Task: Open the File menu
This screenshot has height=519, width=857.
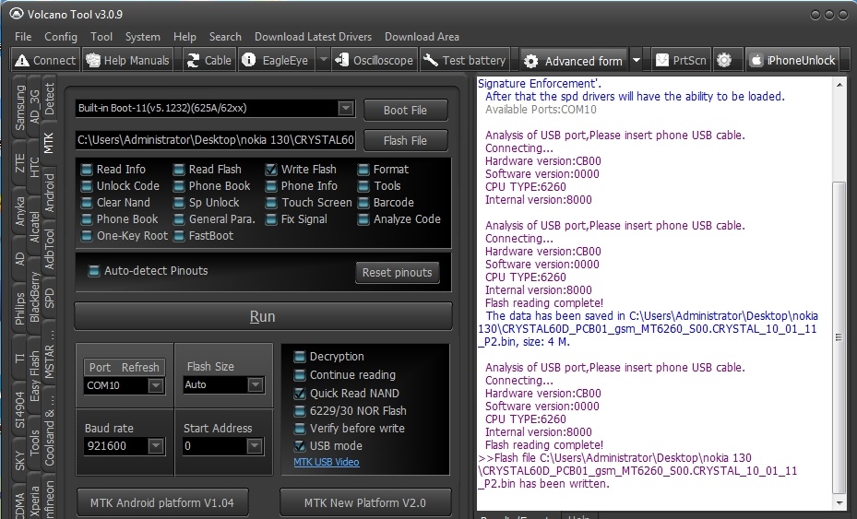Action: point(23,37)
